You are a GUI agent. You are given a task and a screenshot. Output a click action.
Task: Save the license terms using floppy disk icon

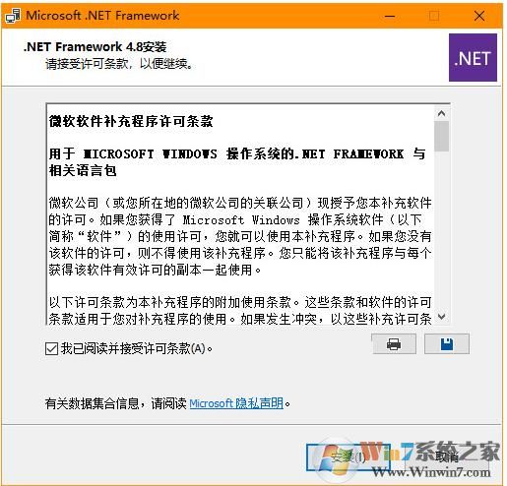click(447, 344)
